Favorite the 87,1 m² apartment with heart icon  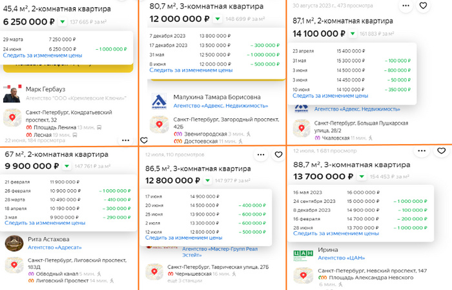pos(423,5)
